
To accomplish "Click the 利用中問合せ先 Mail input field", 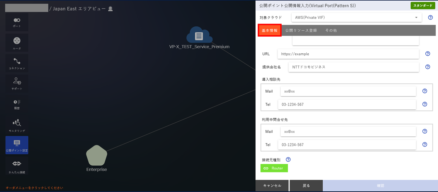I will [x=348, y=131].
